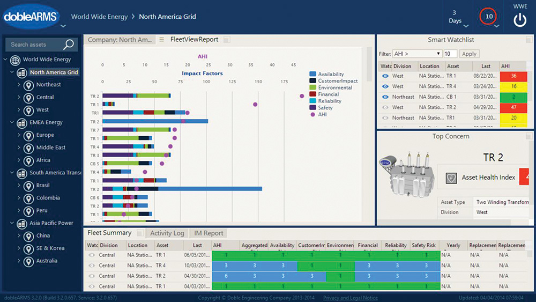
Task: Click the Colombia location pin icon
Action: click(x=28, y=198)
